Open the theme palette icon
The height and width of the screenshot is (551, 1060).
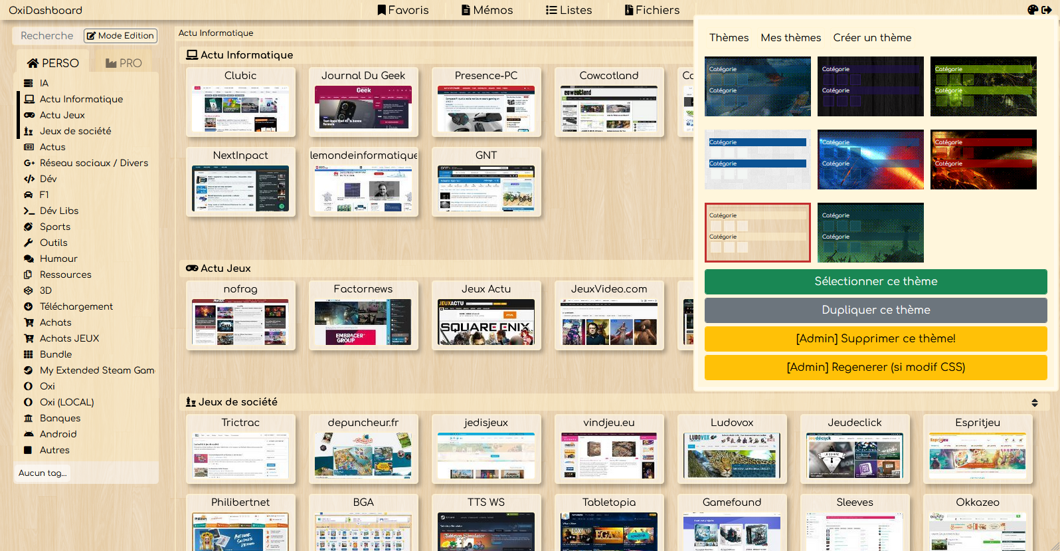pos(1033,10)
